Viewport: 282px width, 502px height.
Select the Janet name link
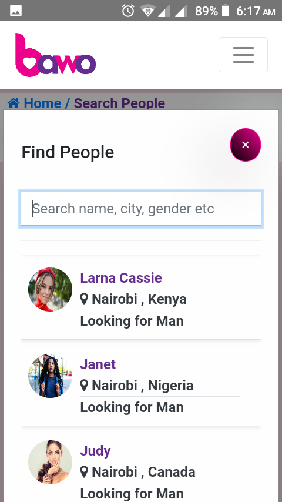pos(98,364)
